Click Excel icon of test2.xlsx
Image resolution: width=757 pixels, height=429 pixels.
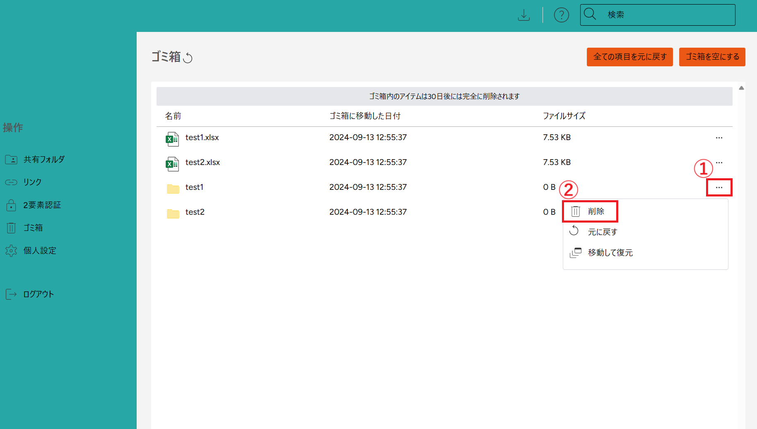point(172,164)
